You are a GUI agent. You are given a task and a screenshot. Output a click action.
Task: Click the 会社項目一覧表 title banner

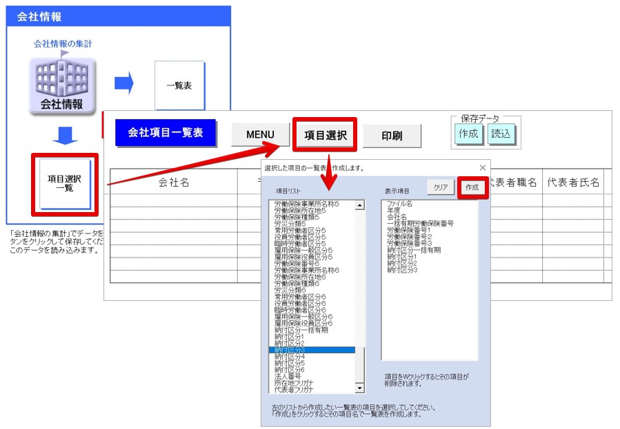[x=166, y=133]
